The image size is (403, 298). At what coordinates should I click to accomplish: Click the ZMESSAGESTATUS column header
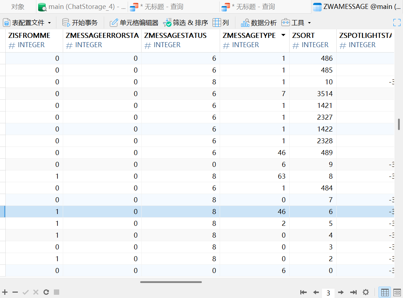point(180,40)
